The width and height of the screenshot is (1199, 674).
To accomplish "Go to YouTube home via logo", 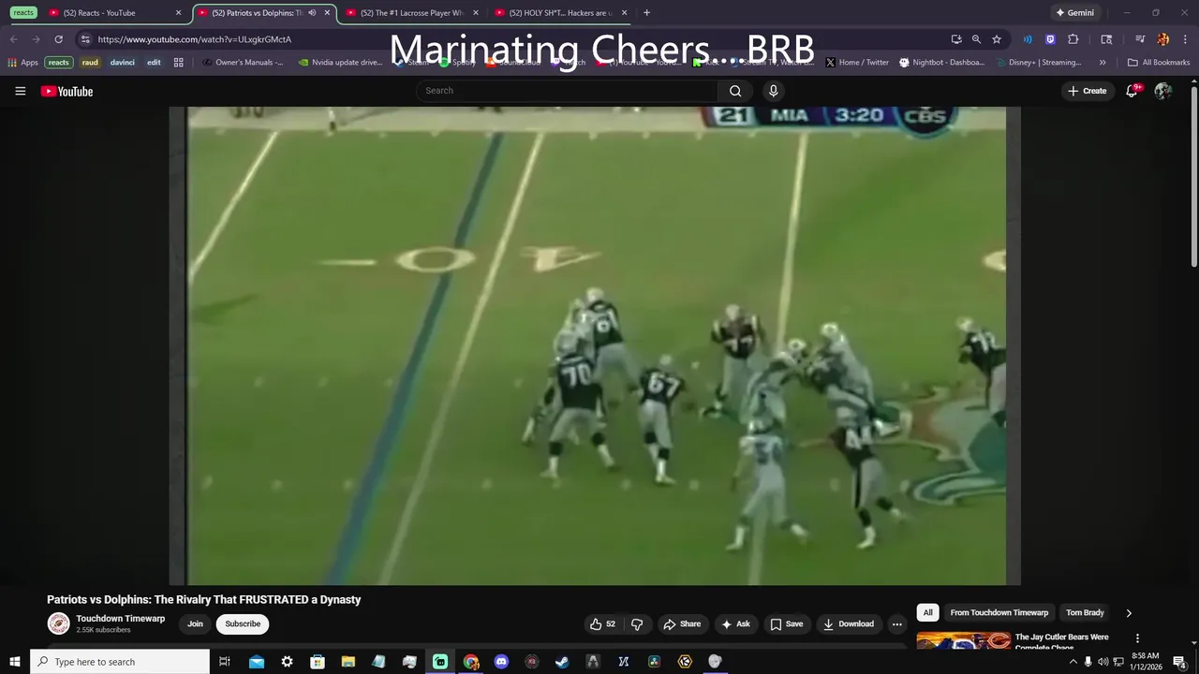I will tap(67, 91).
